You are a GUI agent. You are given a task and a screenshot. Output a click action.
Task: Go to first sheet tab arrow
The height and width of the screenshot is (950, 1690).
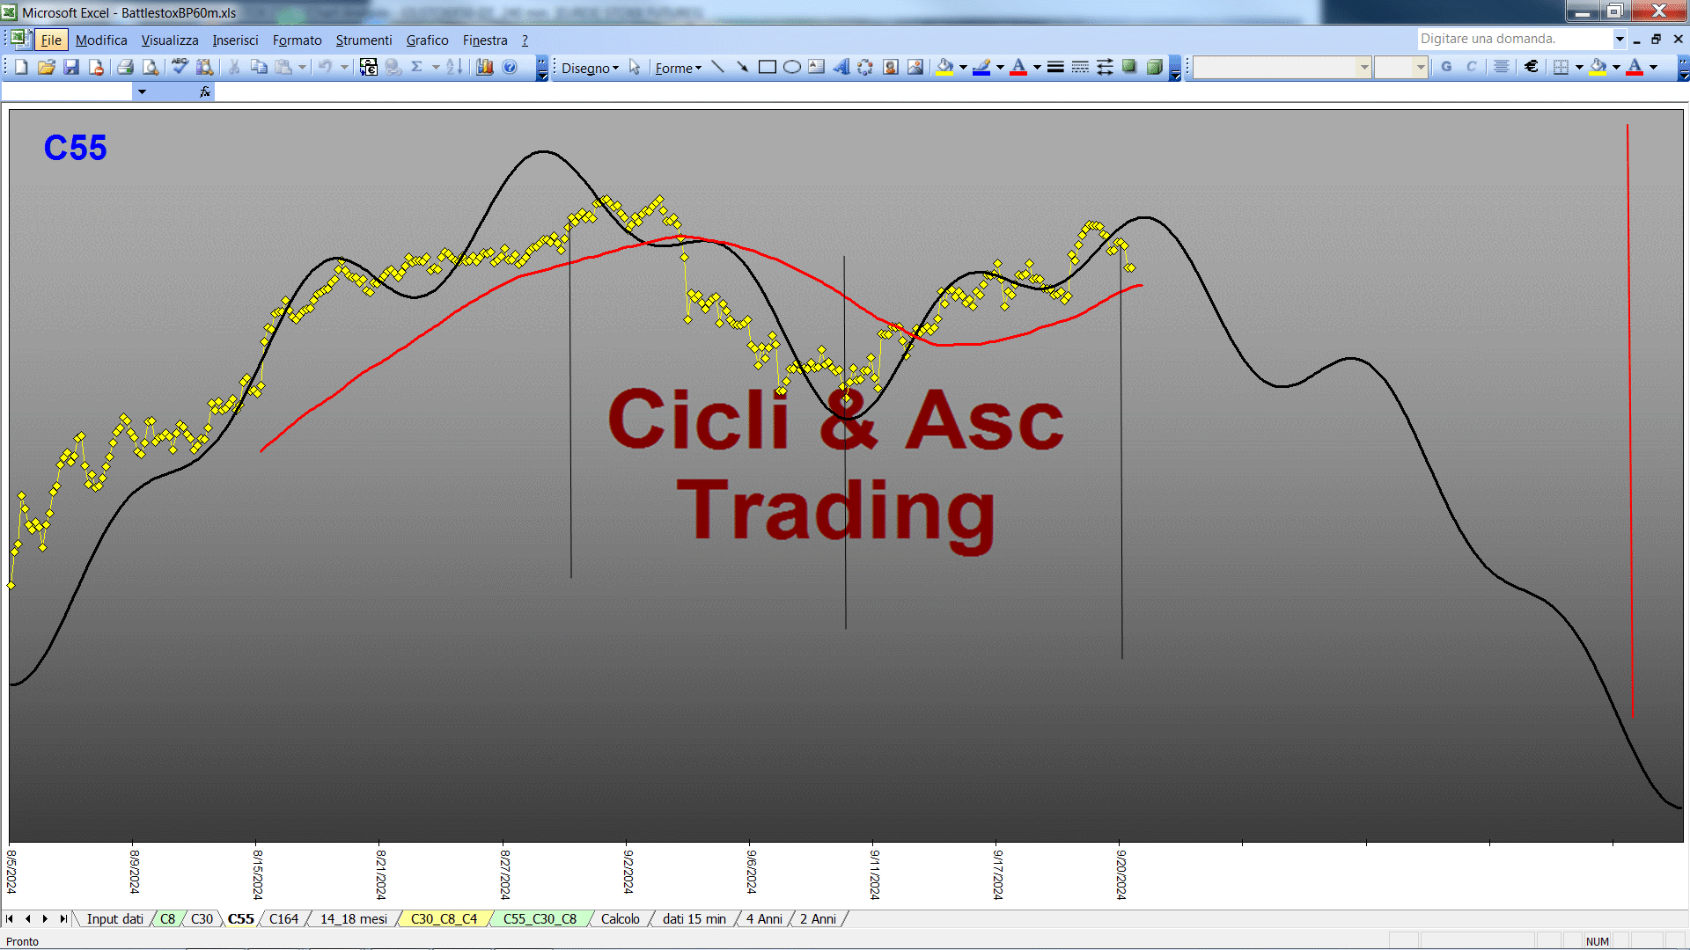pyautogui.click(x=10, y=919)
